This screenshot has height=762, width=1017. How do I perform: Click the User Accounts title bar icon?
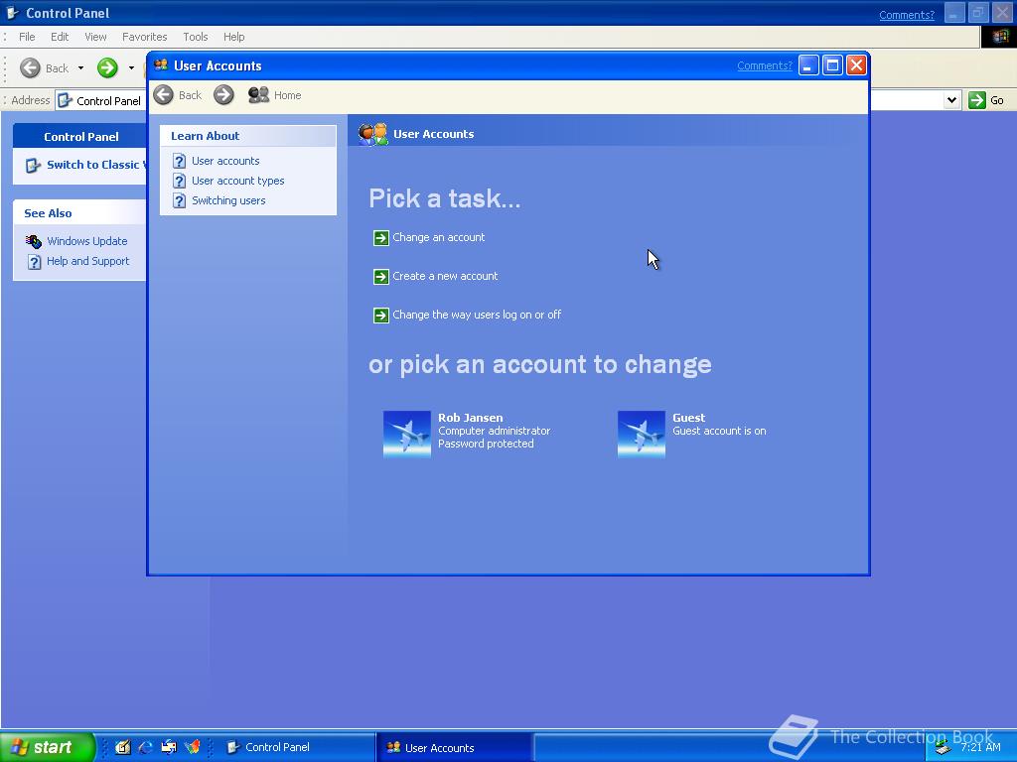click(161, 64)
